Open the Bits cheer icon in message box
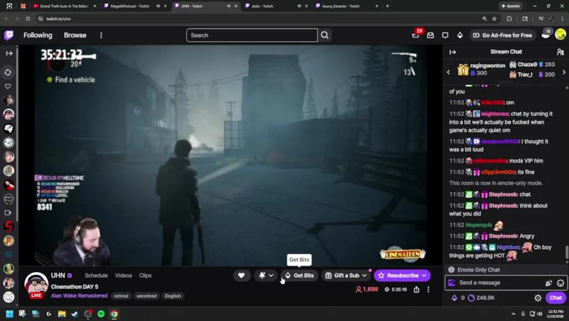This screenshot has width=569, height=321. tap(549, 283)
